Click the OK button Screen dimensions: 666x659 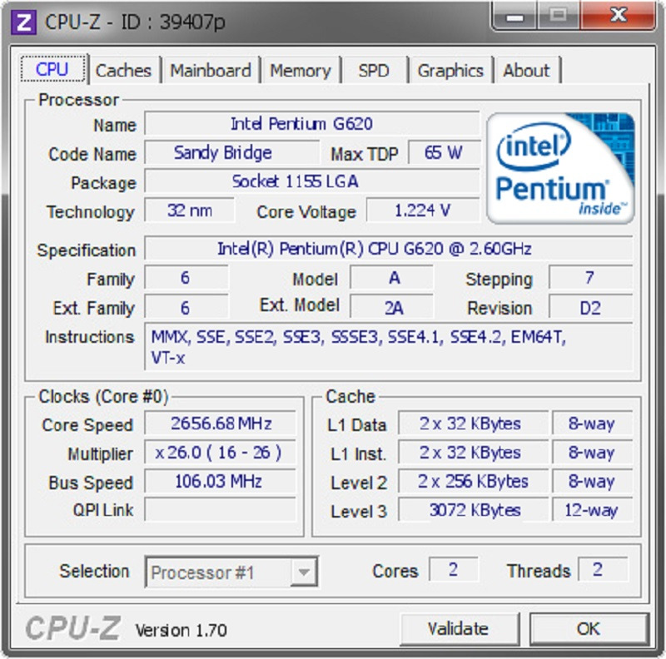tap(588, 628)
